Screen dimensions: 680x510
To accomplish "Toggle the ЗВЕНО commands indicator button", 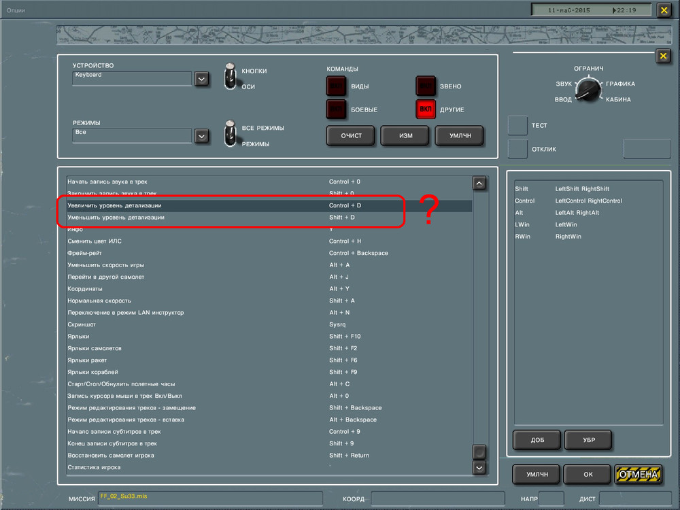I will 426,86.
